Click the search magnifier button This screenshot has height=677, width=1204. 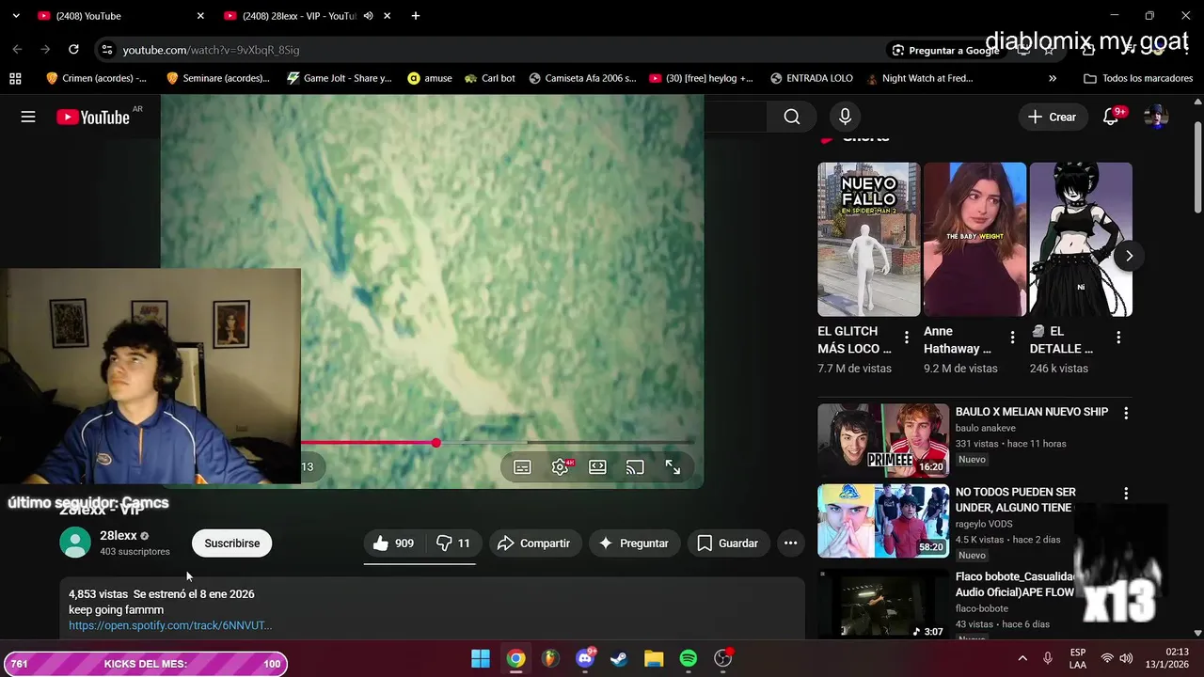tap(792, 117)
